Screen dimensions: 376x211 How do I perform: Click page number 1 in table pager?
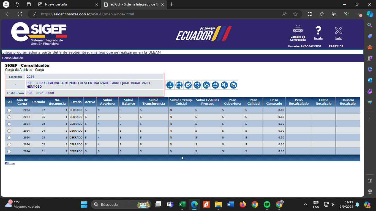(182, 158)
